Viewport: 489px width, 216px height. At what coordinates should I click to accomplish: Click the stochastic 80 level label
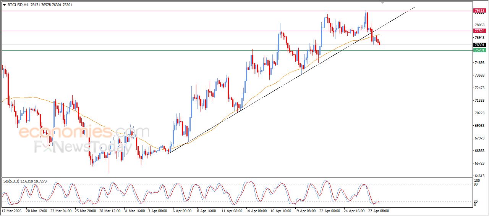point(476,185)
